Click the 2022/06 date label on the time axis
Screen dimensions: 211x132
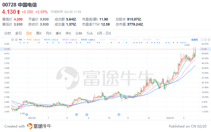click(x=32, y=118)
